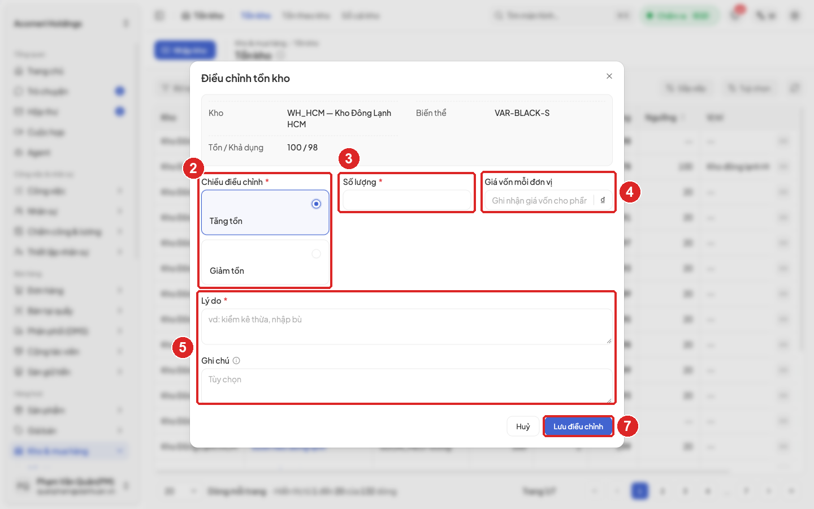Select the Giảm tồn adjustment option
The width and height of the screenshot is (814, 509).
tap(265, 262)
